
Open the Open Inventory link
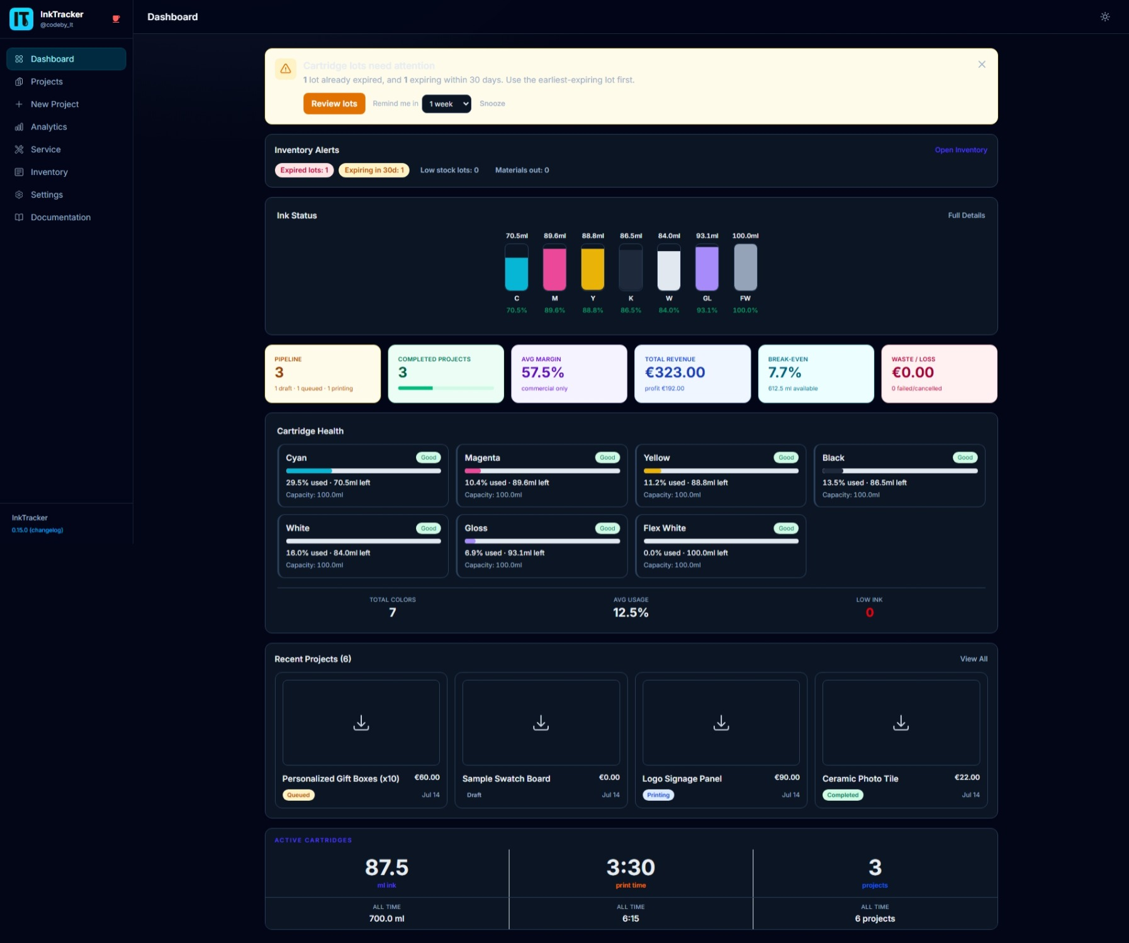(960, 150)
